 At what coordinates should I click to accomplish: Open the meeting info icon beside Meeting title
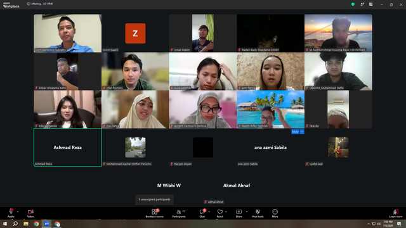tap(29, 4)
